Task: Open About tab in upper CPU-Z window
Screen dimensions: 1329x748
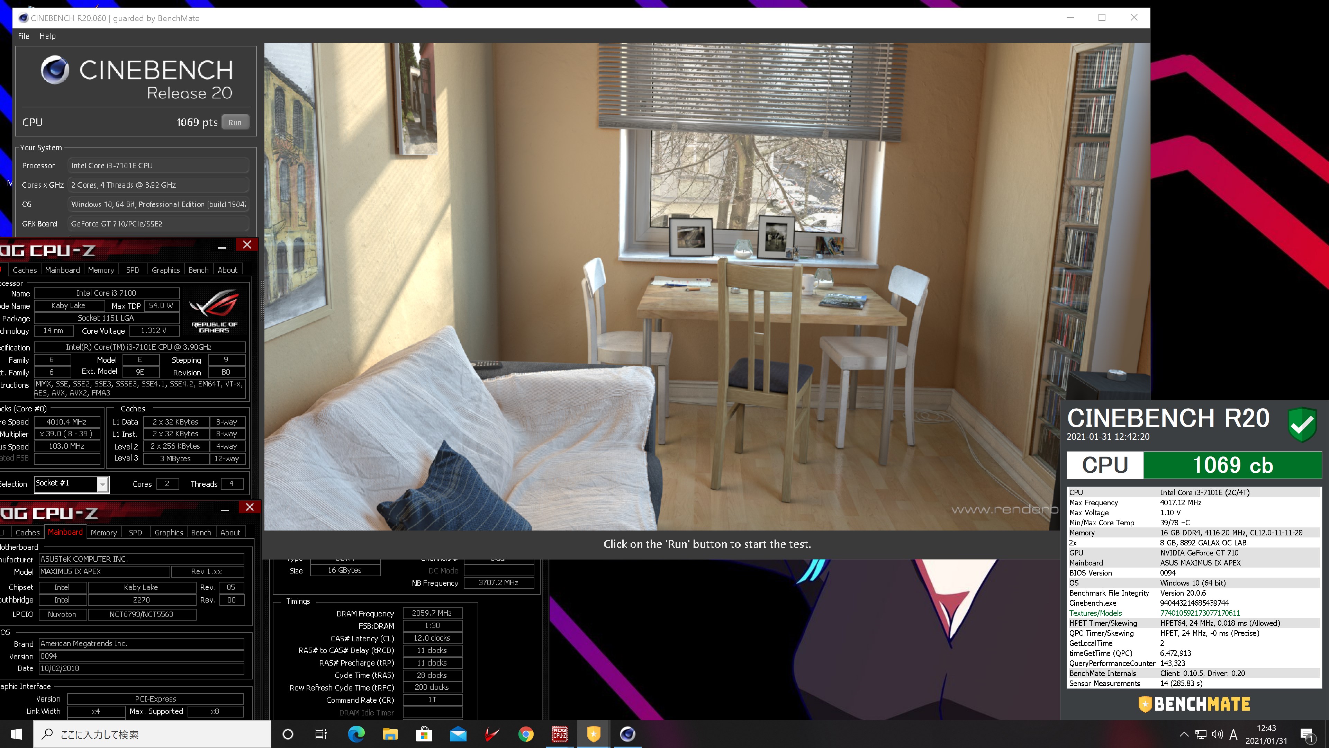Action: click(227, 270)
